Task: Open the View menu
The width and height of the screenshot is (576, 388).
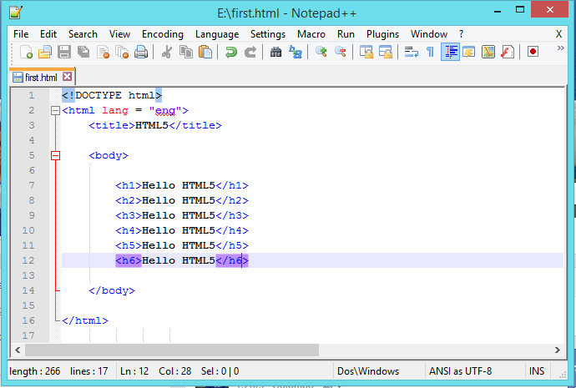Action: (x=119, y=34)
